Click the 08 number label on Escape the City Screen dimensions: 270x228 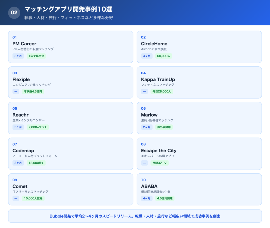(x=144, y=144)
